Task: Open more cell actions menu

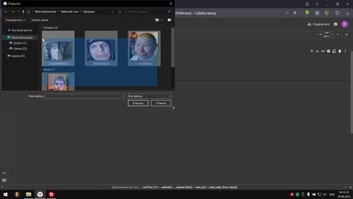Action: 345,51
